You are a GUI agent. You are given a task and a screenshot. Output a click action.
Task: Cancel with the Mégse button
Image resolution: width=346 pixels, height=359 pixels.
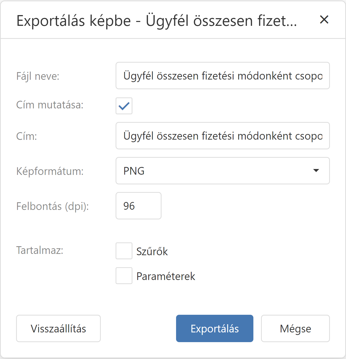tap(295, 329)
